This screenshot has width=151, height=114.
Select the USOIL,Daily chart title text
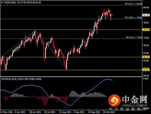pos(10,2)
